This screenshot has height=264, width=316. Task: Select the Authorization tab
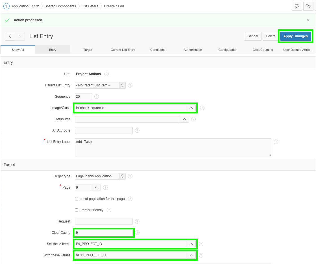point(193,50)
